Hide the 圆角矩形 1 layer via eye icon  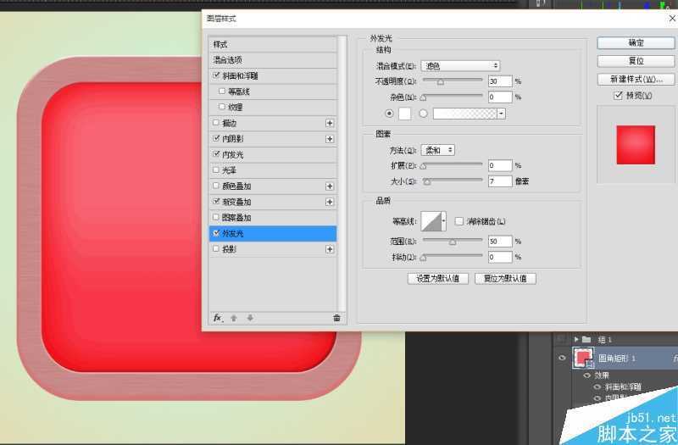click(x=562, y=358)
